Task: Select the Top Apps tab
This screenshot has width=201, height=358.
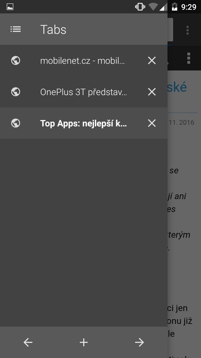Action: [x=84, y=123]
